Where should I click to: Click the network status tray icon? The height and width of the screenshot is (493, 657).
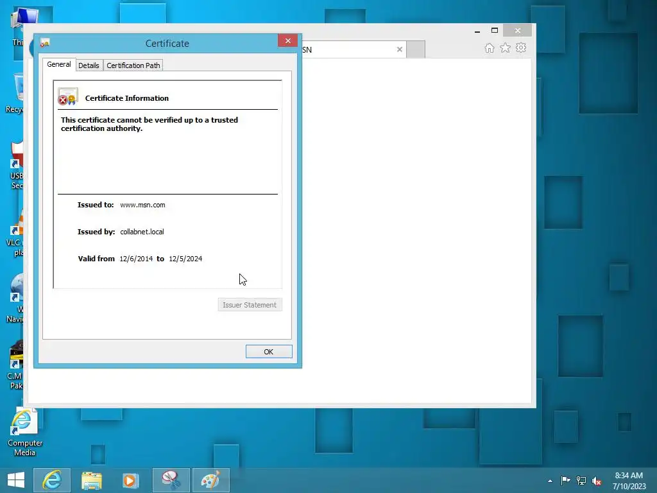pyautogui.click(x=581, y=480)
